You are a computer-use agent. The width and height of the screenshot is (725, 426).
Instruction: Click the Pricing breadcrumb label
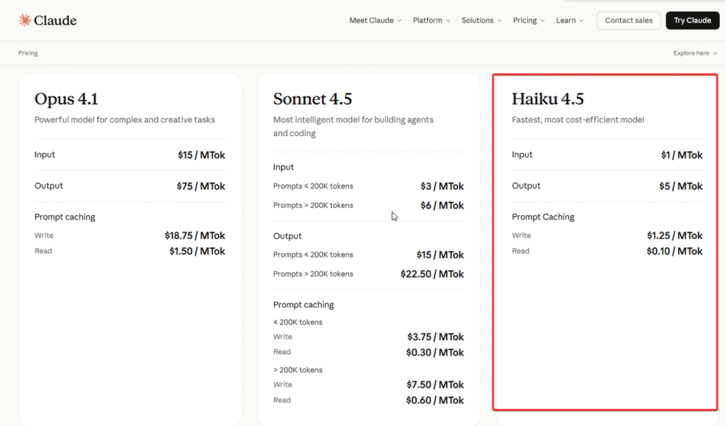[28, 53]
